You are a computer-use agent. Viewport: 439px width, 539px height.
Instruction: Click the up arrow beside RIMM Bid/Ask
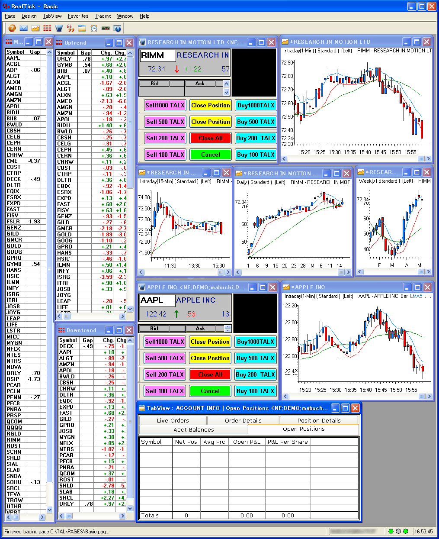pos(226,84)
